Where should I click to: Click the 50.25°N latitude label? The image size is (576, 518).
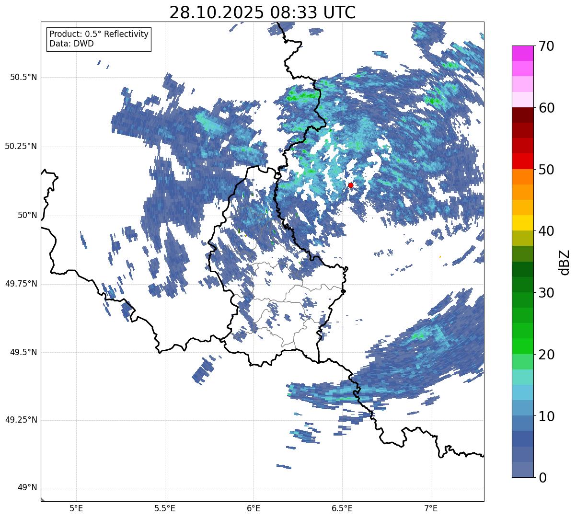(21, 147)
